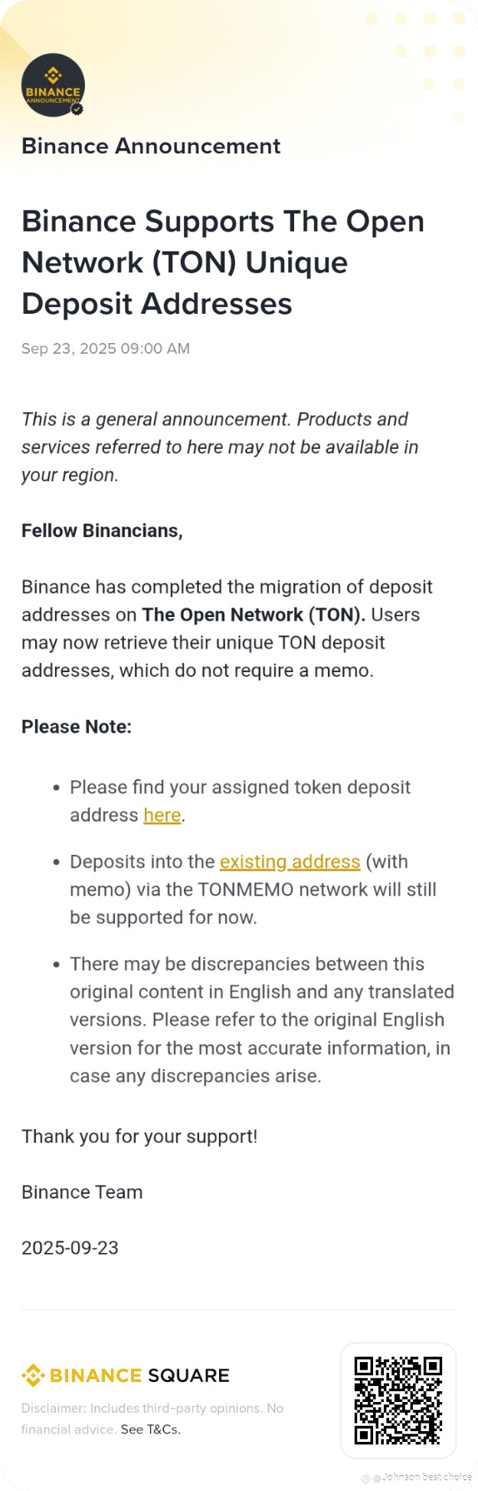The width and height of the screenshot is (478, 1491).
Task: Click the QR code image
Action: [x=398, y=1400]
